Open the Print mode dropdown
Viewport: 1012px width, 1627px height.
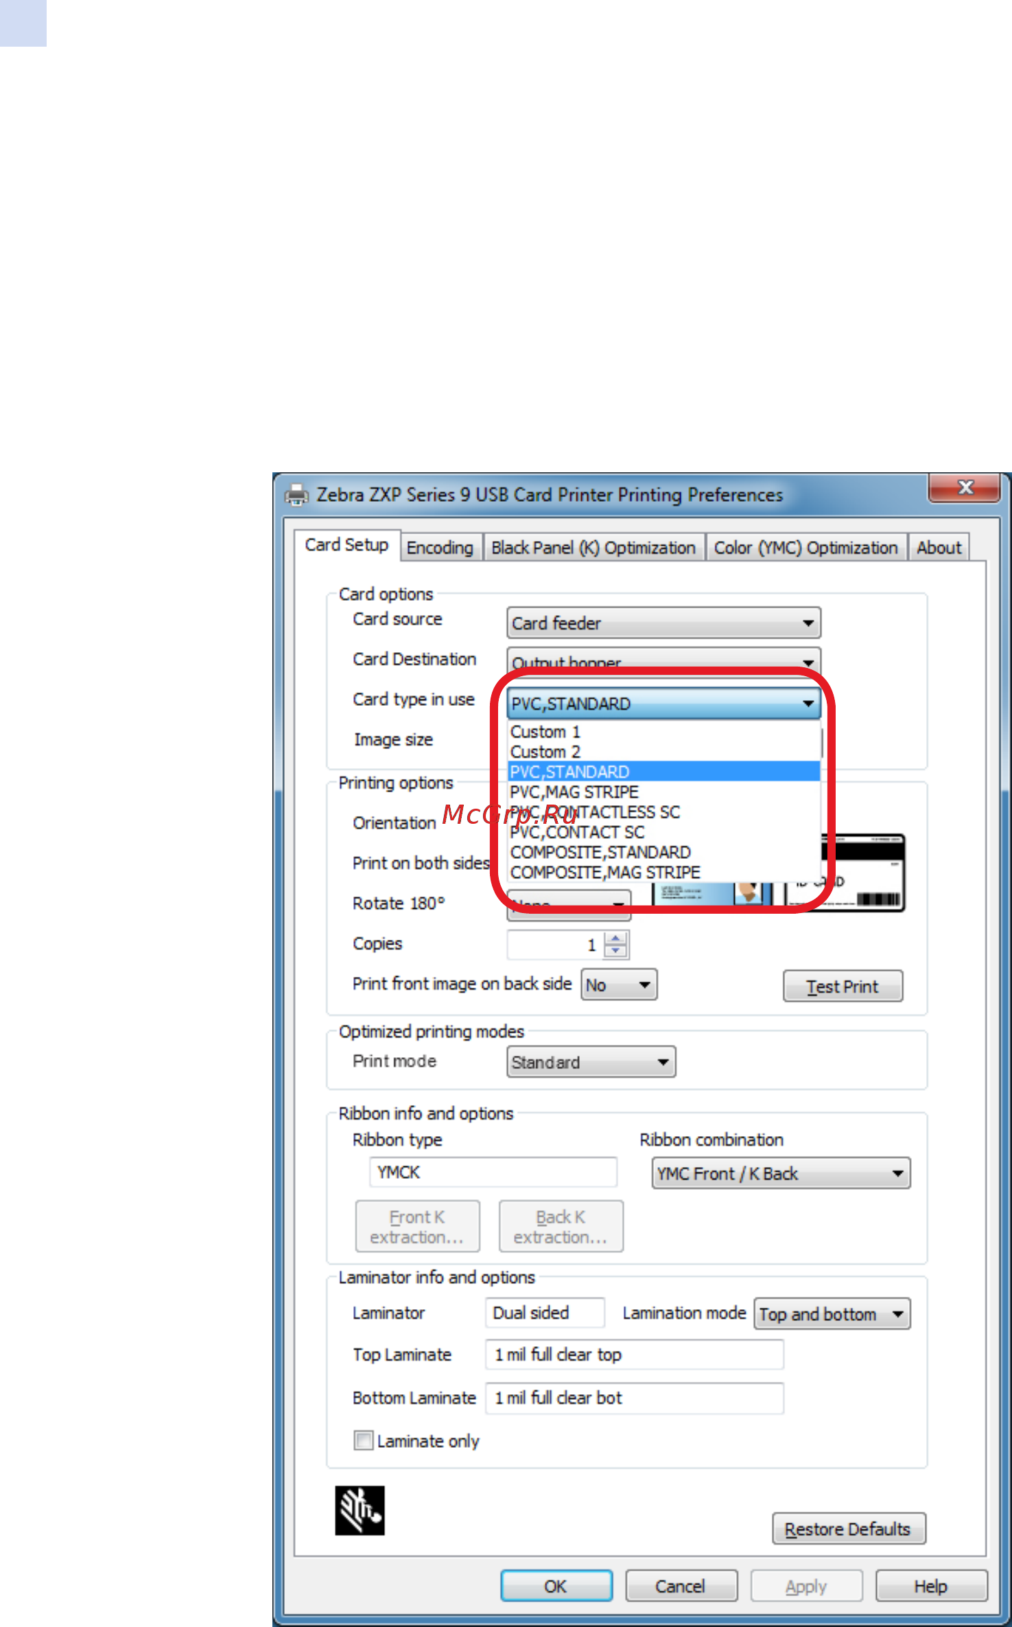(x=591, y=1062)
